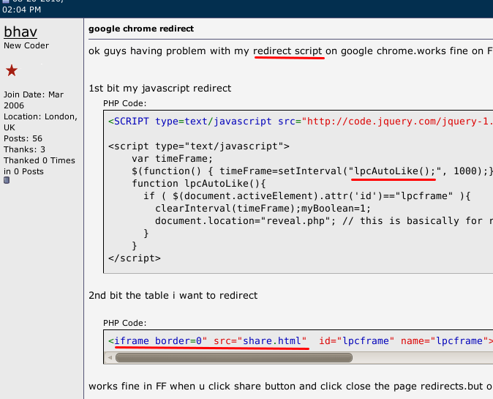Click the red reputation star icon

12,70
